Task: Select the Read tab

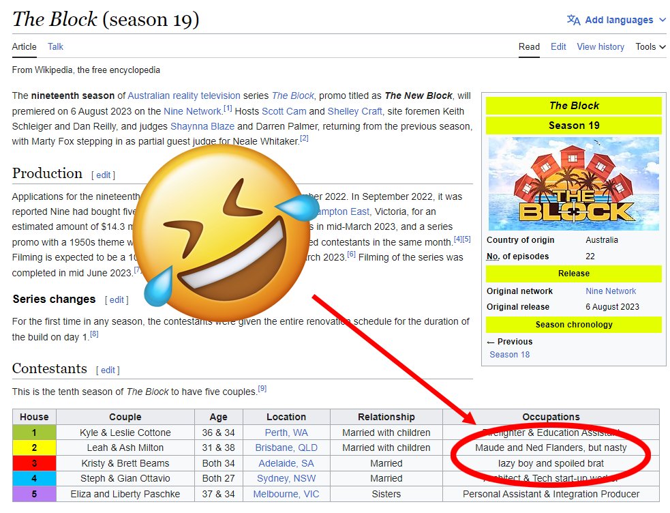Action: click(529, 46)
